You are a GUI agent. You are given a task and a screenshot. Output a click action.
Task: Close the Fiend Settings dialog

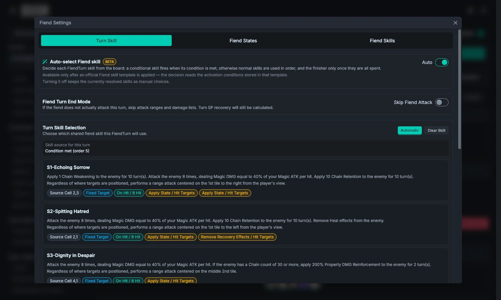tap(455, 23)
